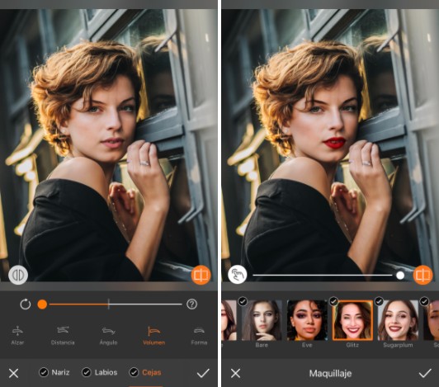Switch to the Cejas tab
Viewport: 439px width, 387px height.
(x=152, y=372)
